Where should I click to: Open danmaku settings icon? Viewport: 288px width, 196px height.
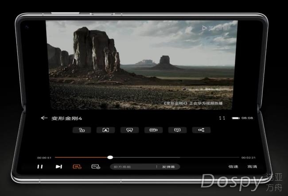(96, 167)
